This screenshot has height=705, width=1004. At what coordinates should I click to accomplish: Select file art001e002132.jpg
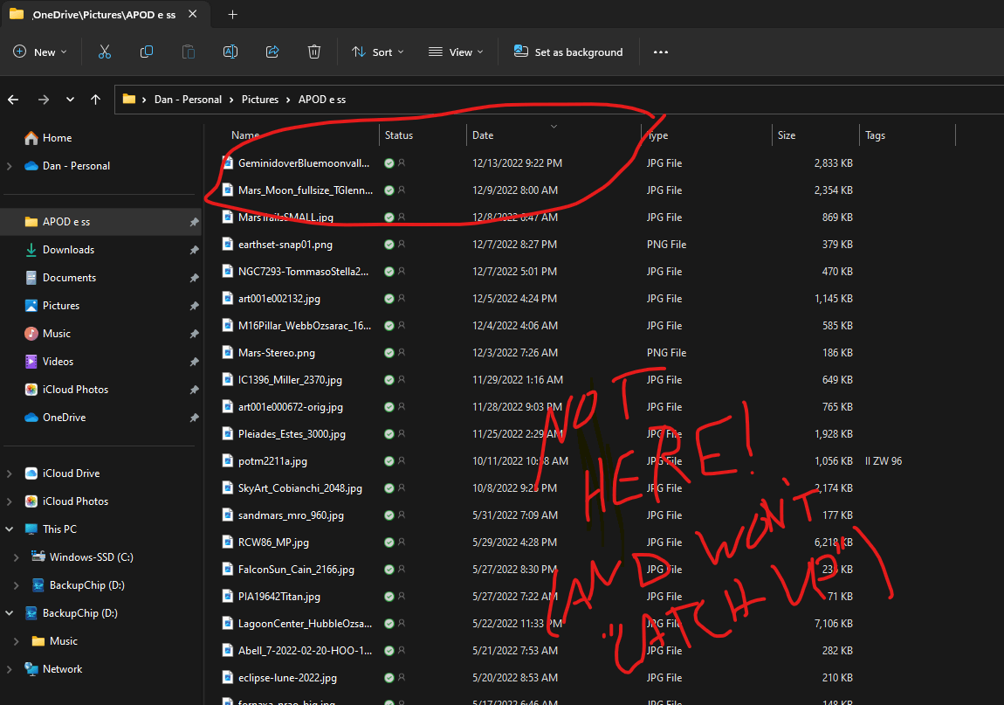(279, 299)
